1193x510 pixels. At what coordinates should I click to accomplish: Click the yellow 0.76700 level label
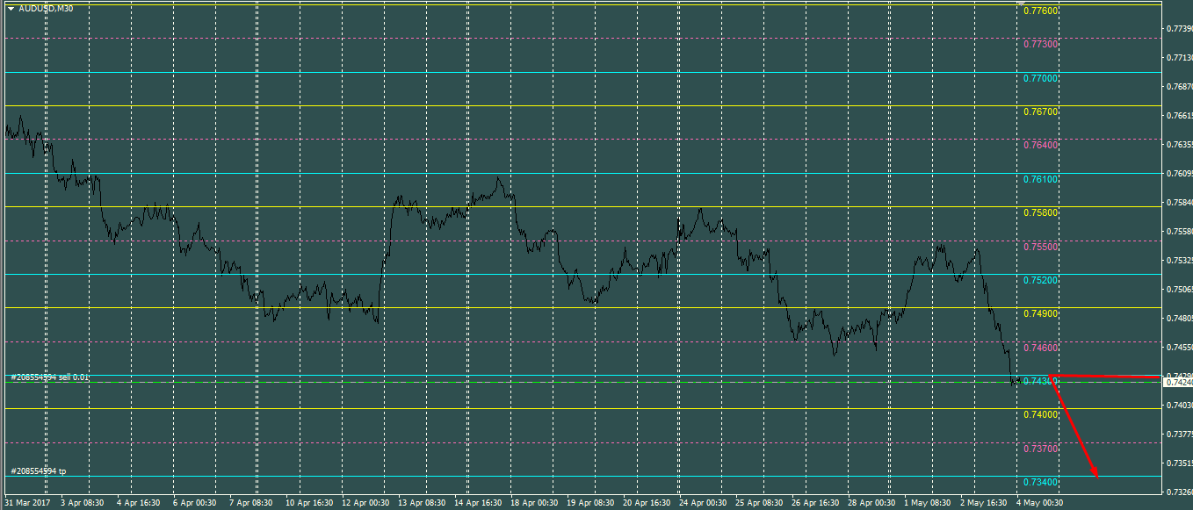[1041, 111]
